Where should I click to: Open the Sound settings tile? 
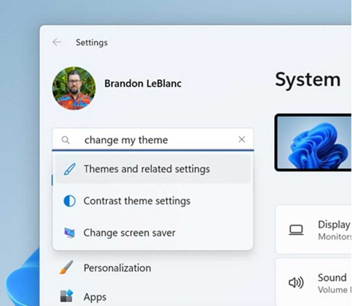pos(323,283)
